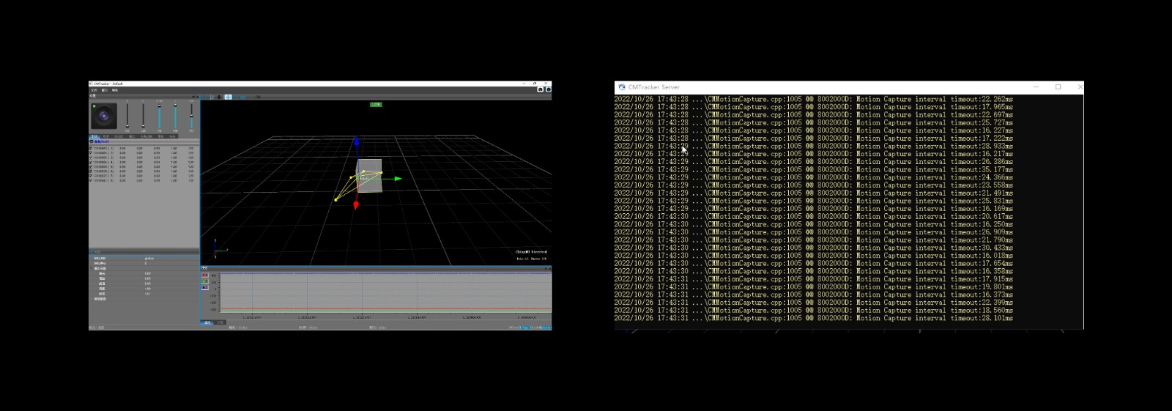The width and height of the screenshot is (1172, 411).
Task: Open the third menu in CMTracker menu bar
Action: click(x=115, y=90)
